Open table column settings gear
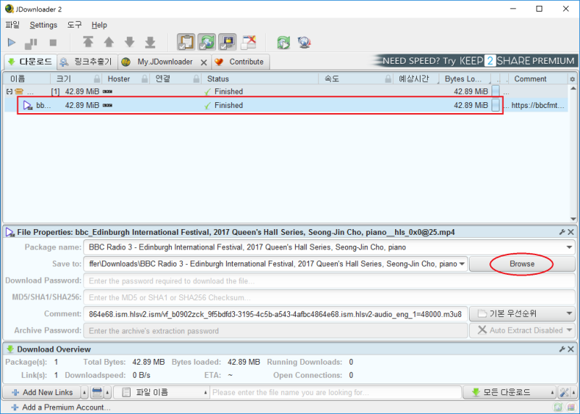The image size is (580, 414). click(572, 79)
